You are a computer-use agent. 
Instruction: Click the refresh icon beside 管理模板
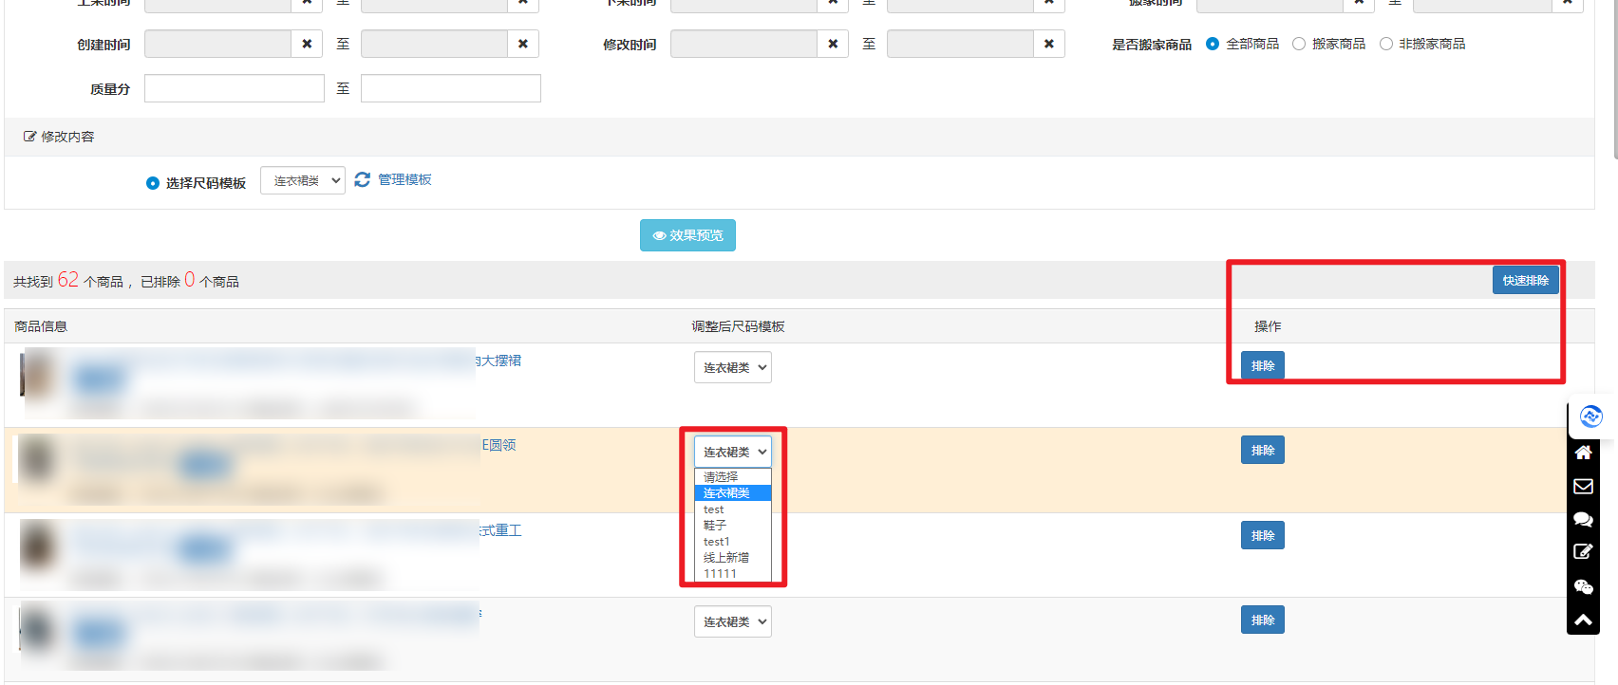click(362, 179)
